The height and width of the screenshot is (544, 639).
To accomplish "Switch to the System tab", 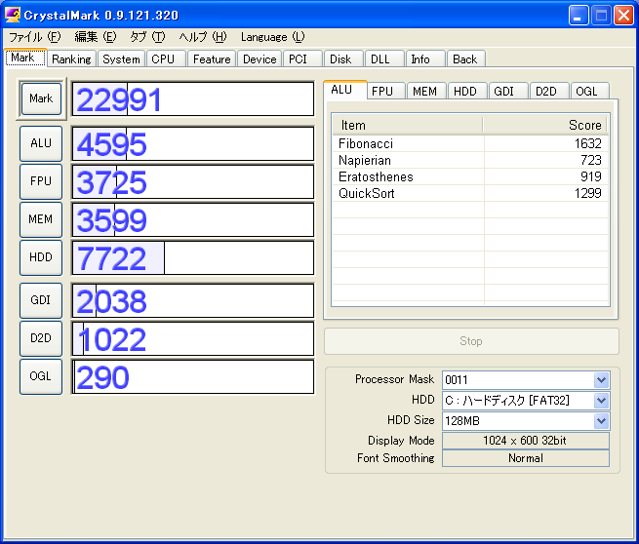I will [122, 59].
